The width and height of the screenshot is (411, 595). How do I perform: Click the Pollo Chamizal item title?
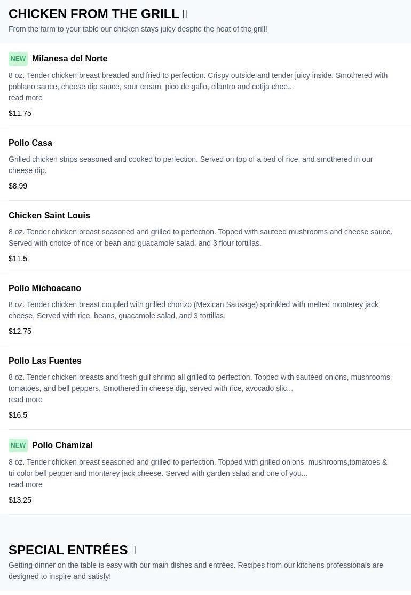(x=62, y=445)
